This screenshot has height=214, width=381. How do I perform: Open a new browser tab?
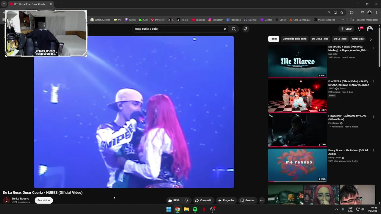(58, 4)
